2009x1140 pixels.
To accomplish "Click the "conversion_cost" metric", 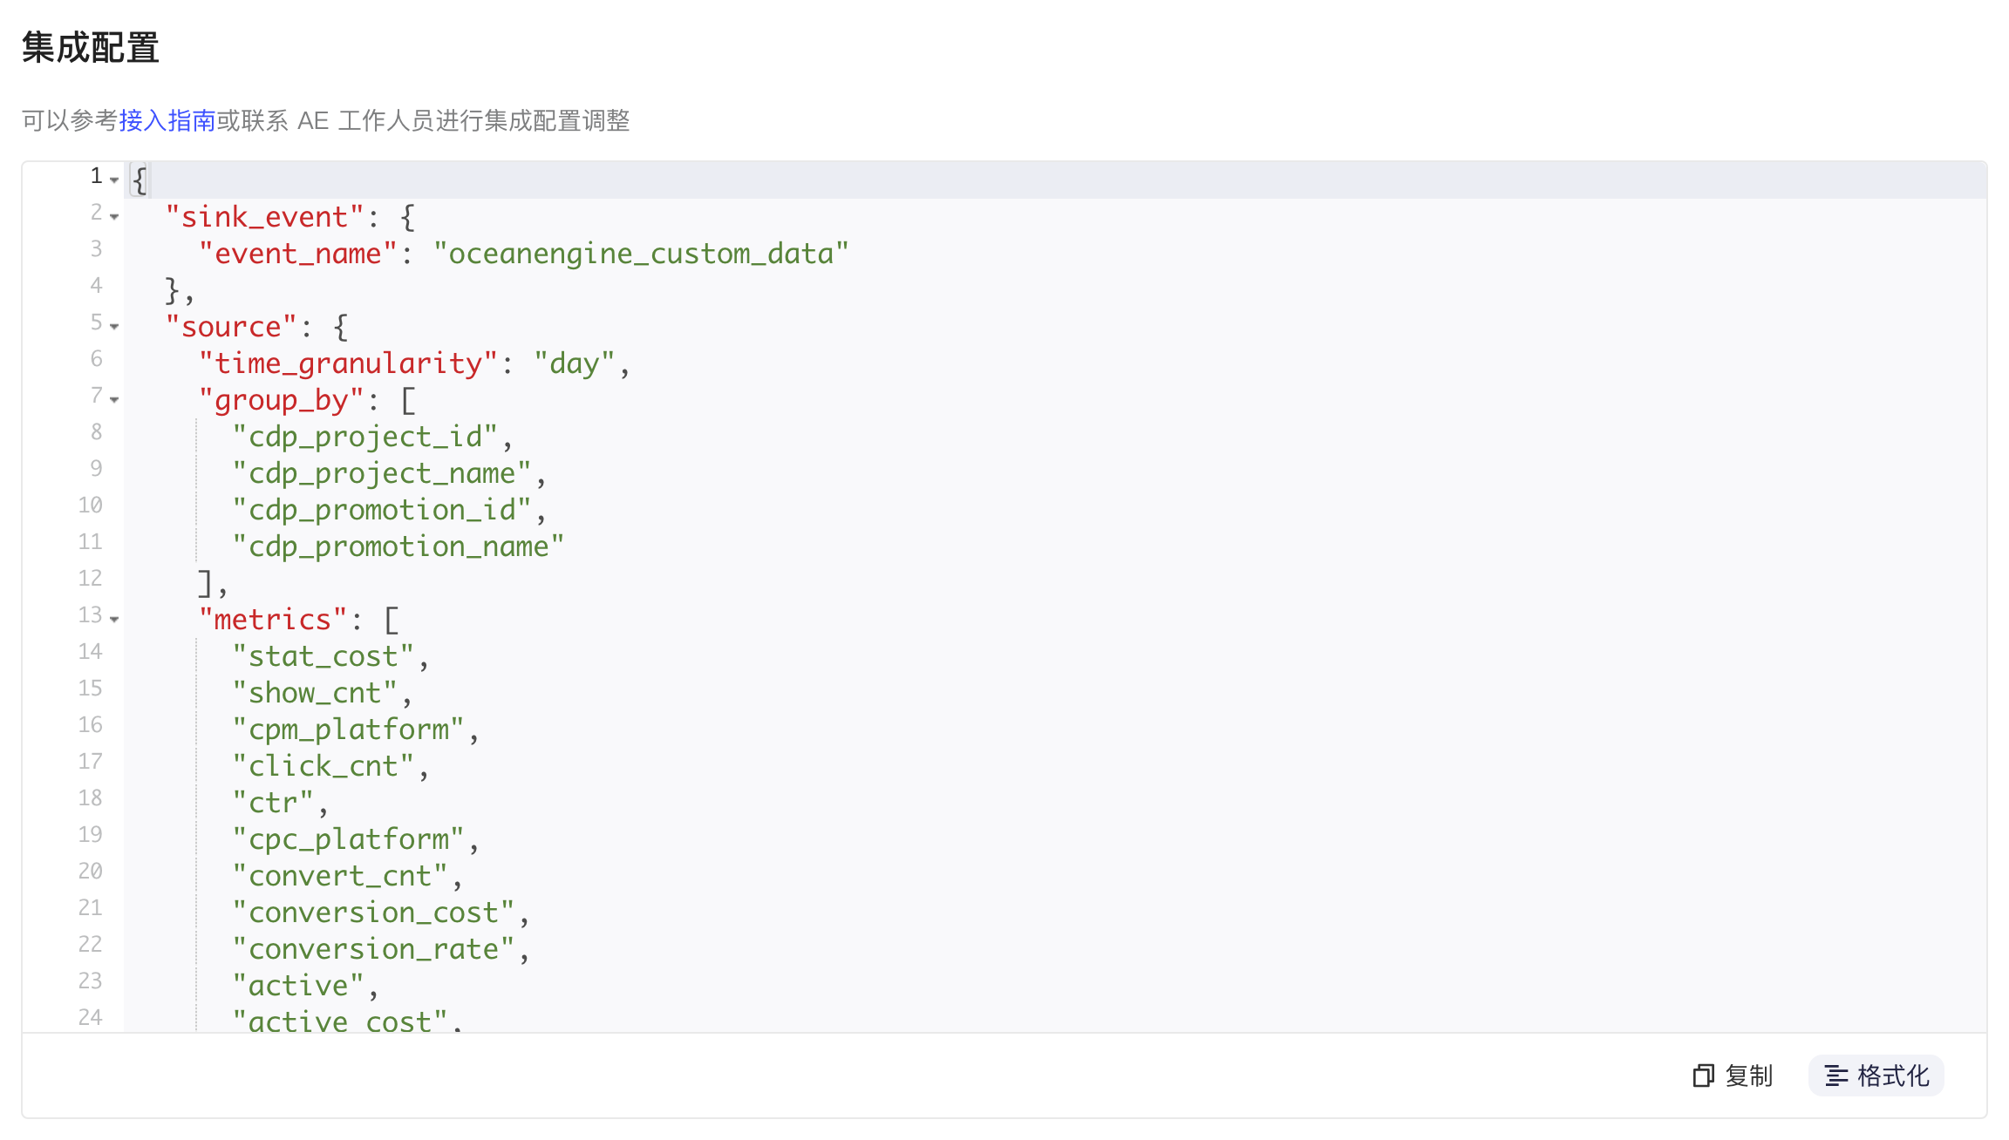I will (373, 912).
